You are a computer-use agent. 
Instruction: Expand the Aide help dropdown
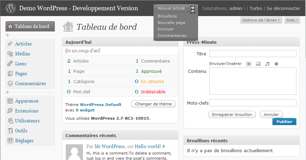click(292, 20)
